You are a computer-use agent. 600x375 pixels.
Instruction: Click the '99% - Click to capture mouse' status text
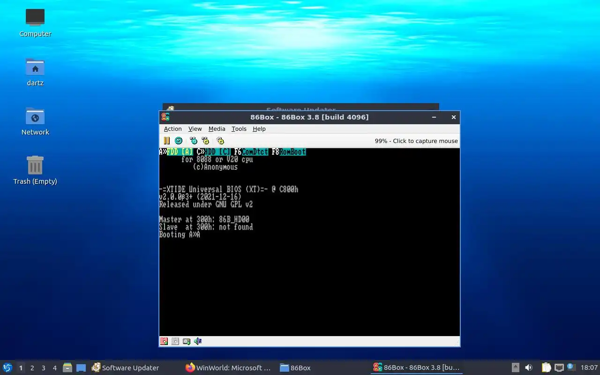coord(416,141)
